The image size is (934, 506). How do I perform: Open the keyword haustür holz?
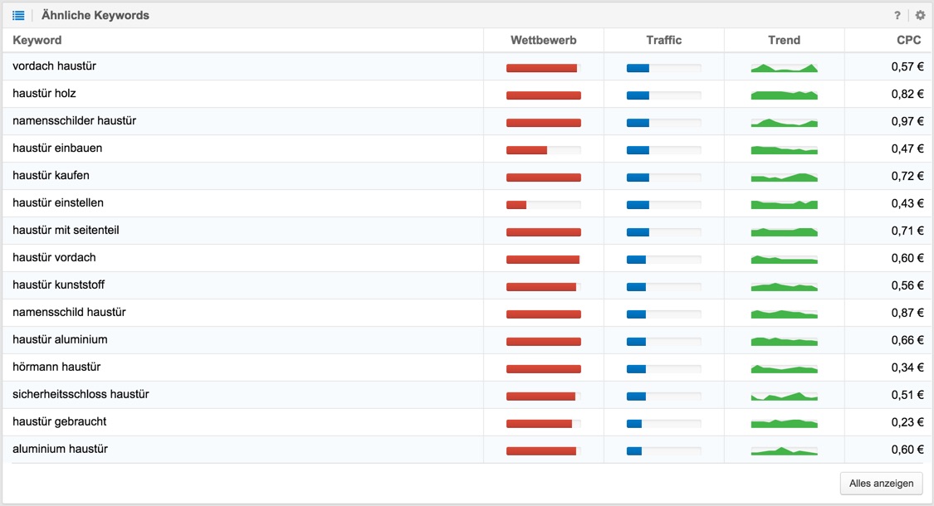[44, 94]
